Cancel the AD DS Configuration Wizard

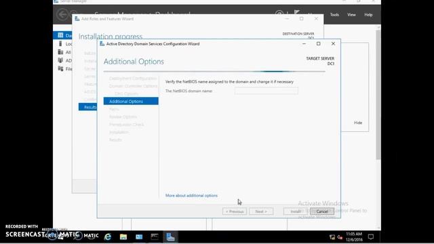[322, 211]
